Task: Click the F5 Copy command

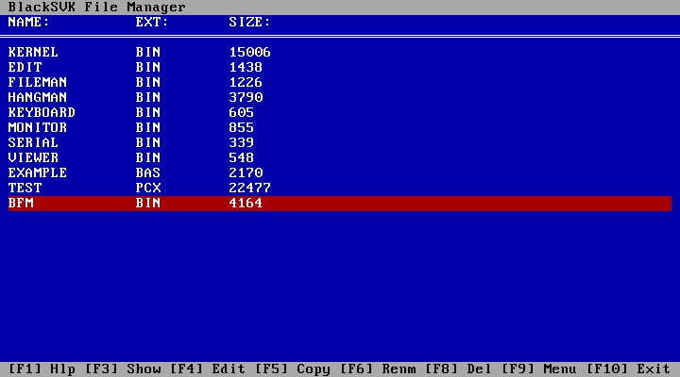Action: (x=293, y=369)
